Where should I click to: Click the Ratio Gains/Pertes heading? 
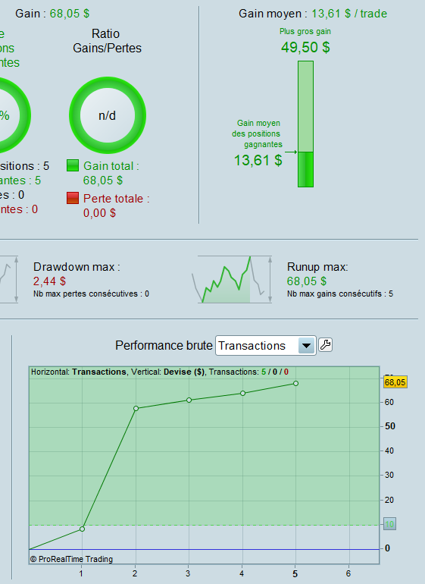(107, 41)
